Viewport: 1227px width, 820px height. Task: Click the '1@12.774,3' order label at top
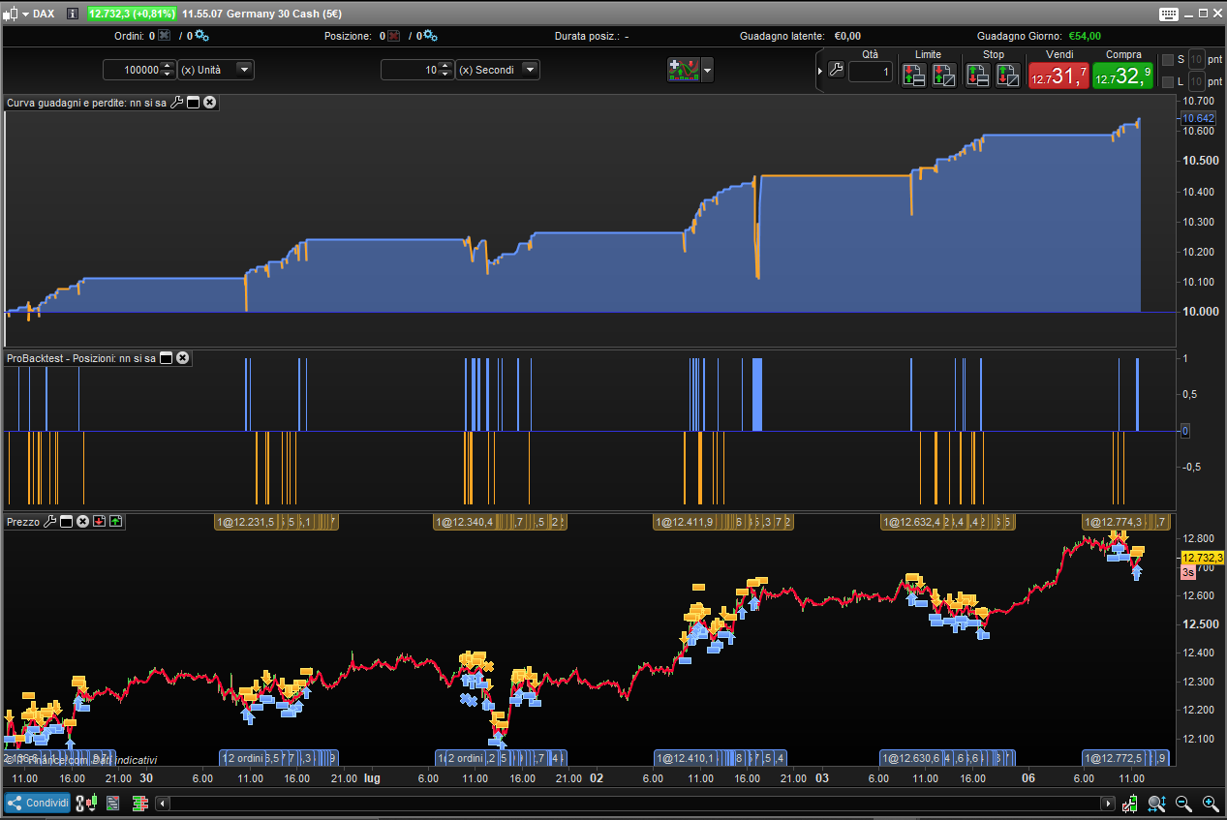1116,523
